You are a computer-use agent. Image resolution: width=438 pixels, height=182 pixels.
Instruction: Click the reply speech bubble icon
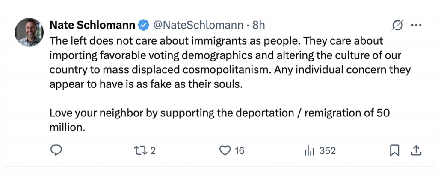click(x=56, y=150)
